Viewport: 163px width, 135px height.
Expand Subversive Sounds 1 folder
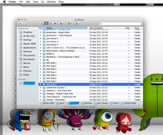(41, 87)
